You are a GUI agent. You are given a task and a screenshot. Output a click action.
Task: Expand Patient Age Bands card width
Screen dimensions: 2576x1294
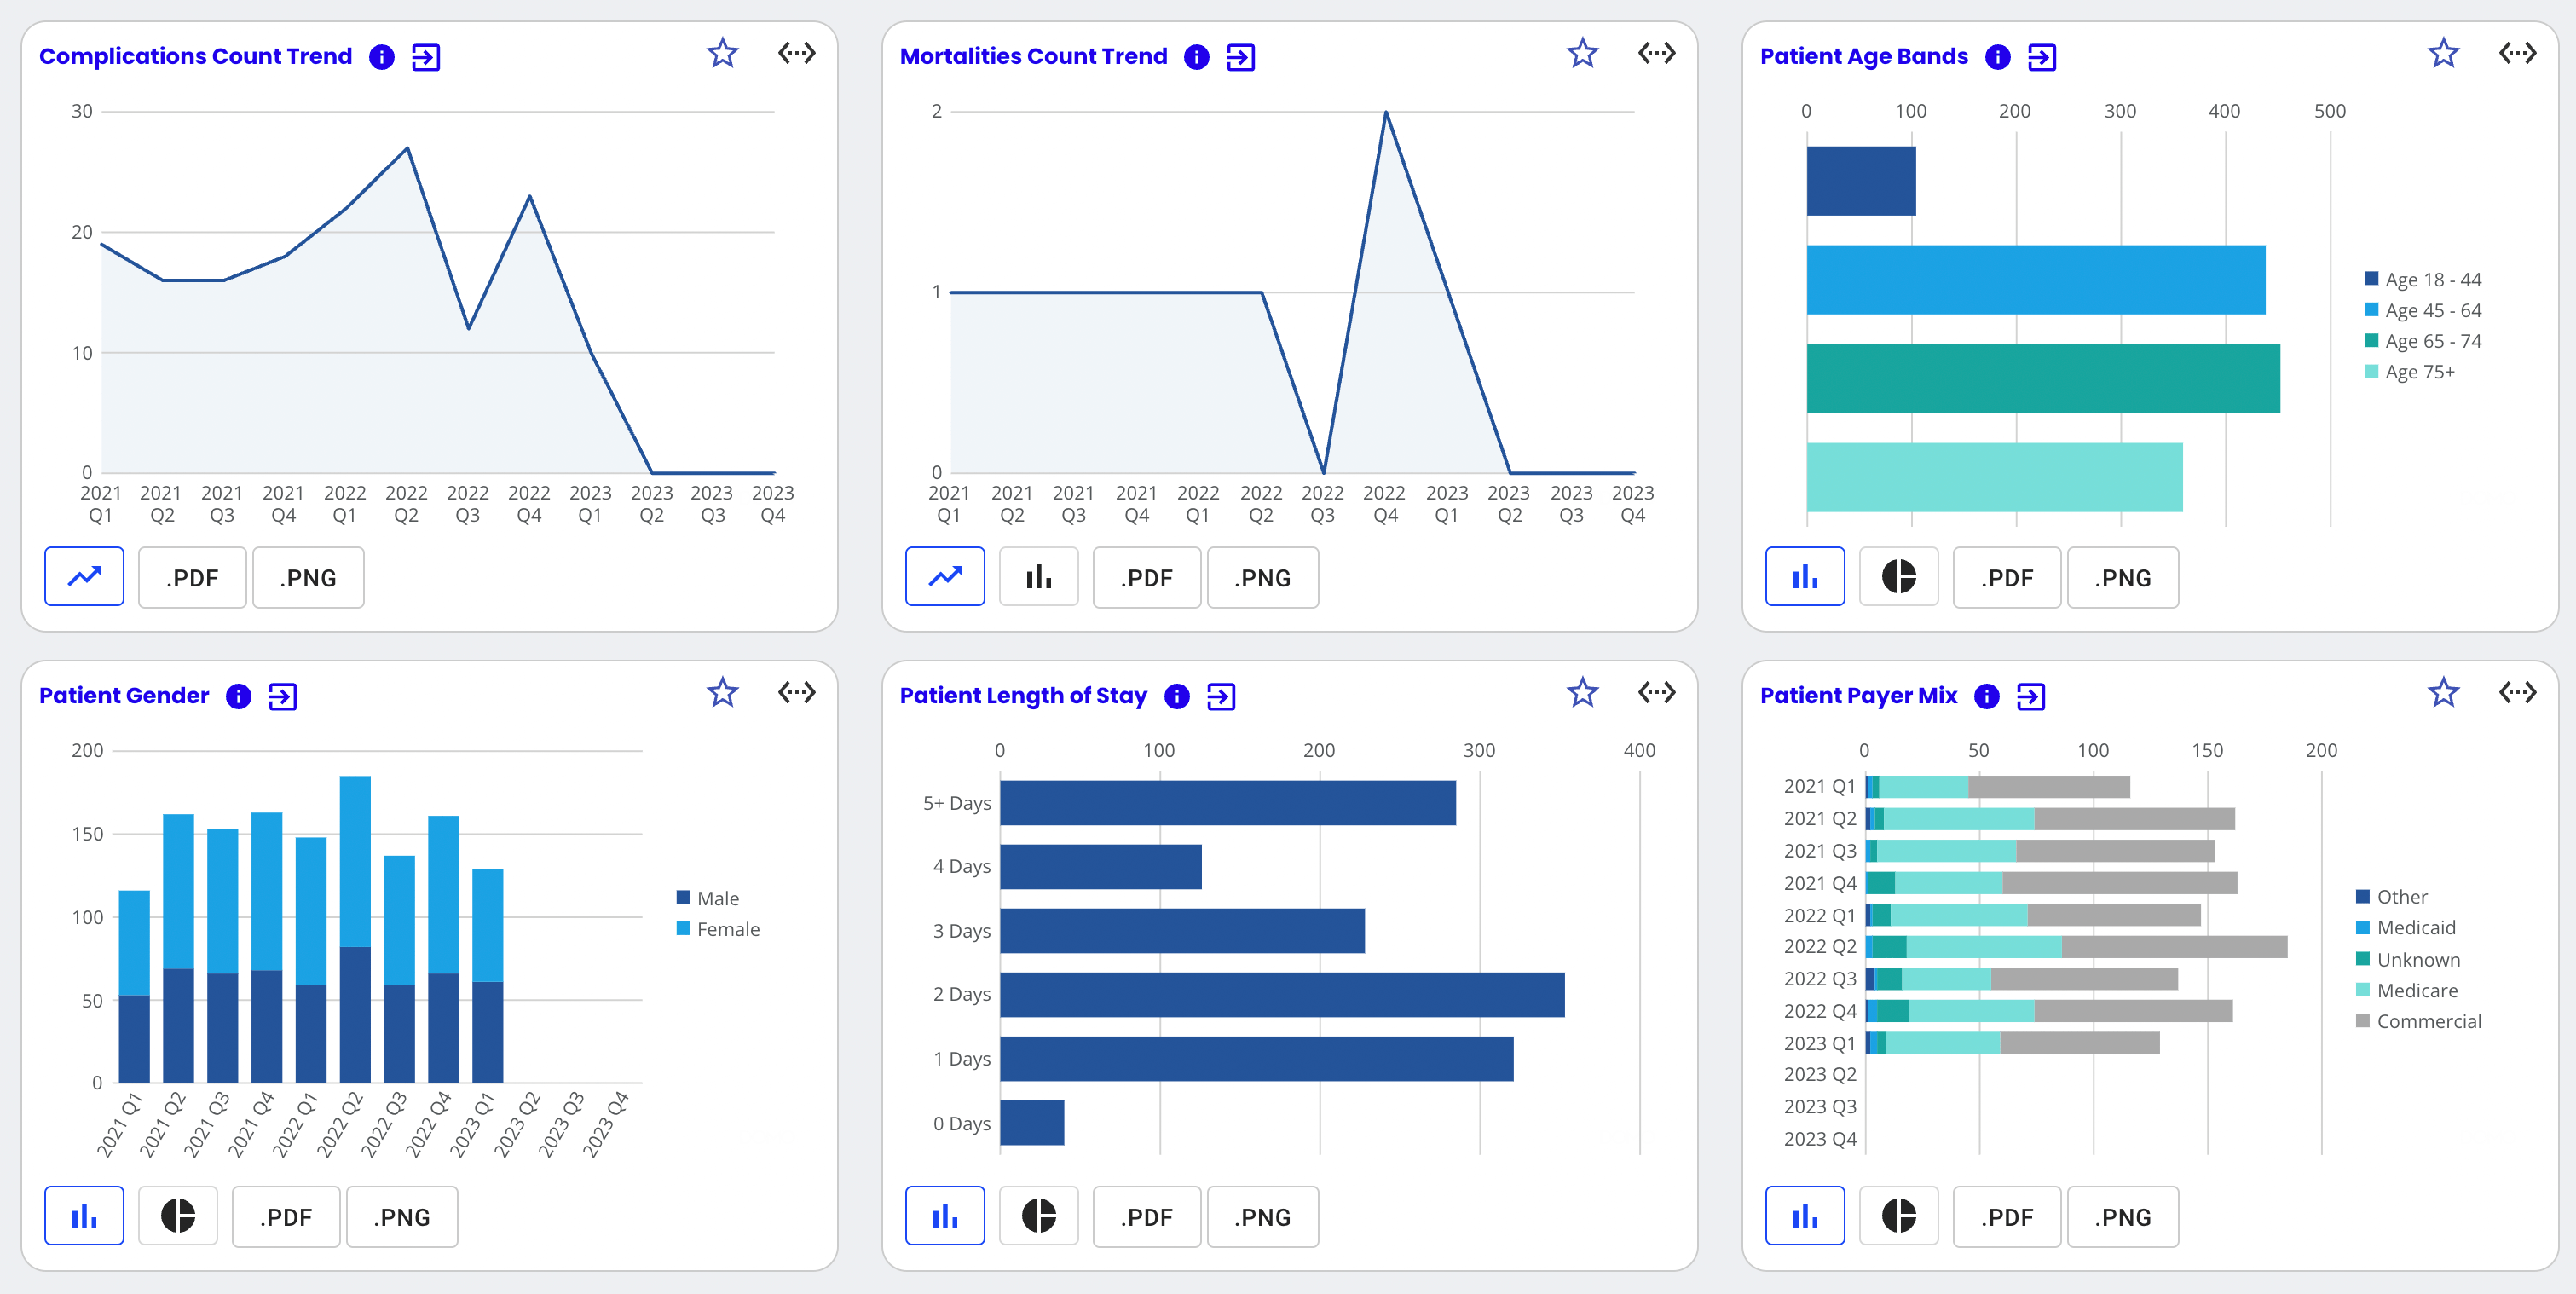point(2518,53)
